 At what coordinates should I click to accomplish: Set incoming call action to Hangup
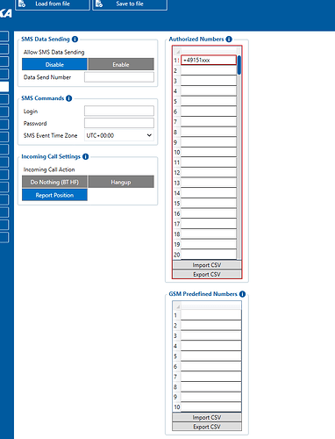[121, 182]
